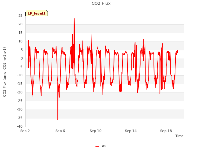Click the -15 y-axis tick label
Viewport: 203px width, 152px height.
tap(20, 84)
